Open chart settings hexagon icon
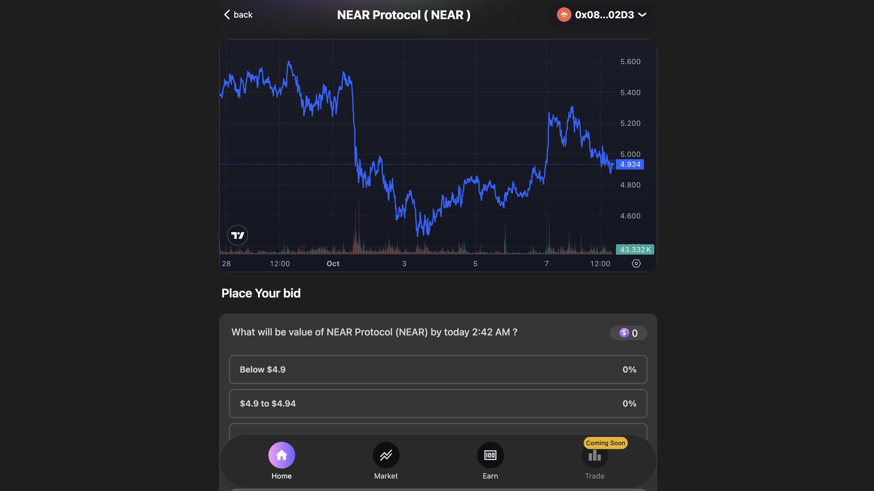Viewport: 874px width, 491px height. pyautogui.click(x=636, y=264)
